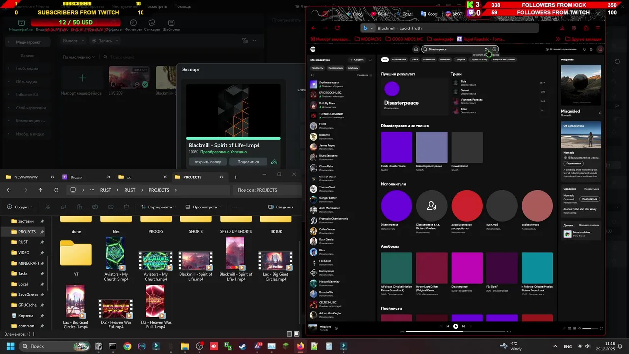Select Исполнители search filter chip
The height and width of the screenshot is (354, 629).
[x=400, y=59]
